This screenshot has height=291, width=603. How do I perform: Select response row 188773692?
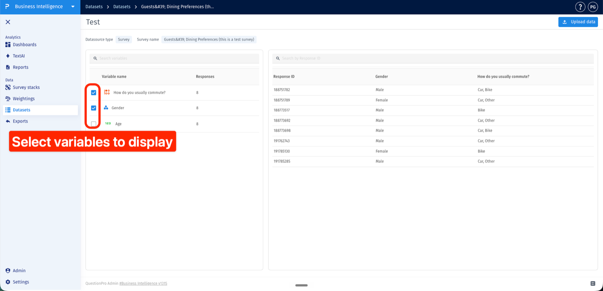[x=433, y=120]
